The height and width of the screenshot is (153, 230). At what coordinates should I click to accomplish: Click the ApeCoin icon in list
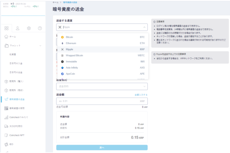pos(62,74)
